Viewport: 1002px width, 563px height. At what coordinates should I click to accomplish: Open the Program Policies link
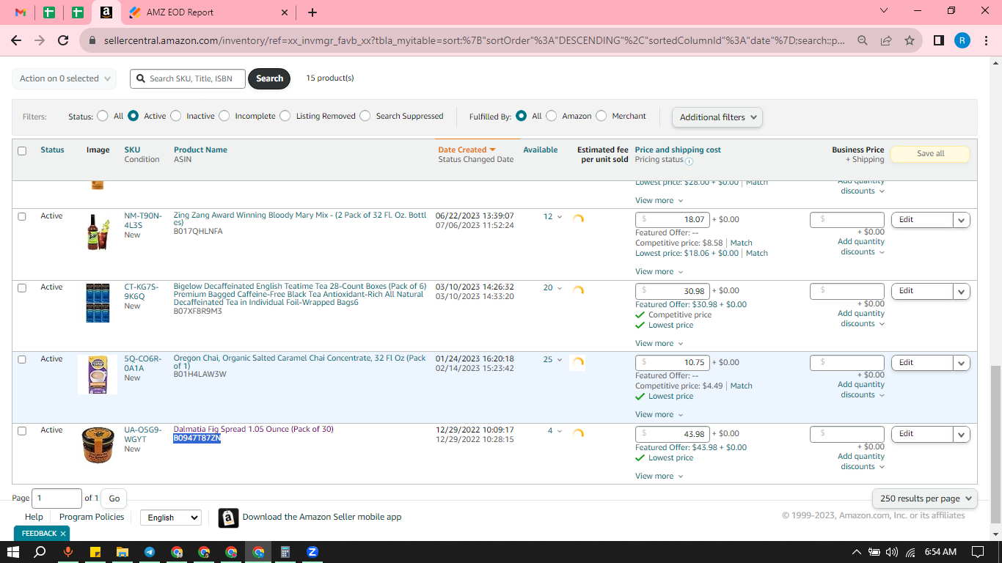[x=92, y=517]
